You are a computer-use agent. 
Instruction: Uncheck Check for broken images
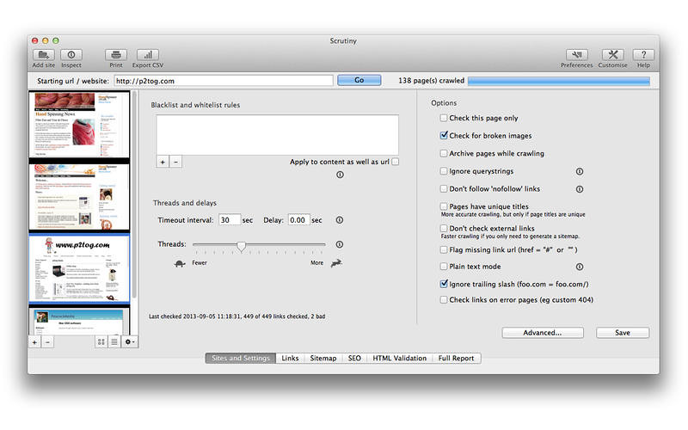pyautogui.click(x=444, y=136)
